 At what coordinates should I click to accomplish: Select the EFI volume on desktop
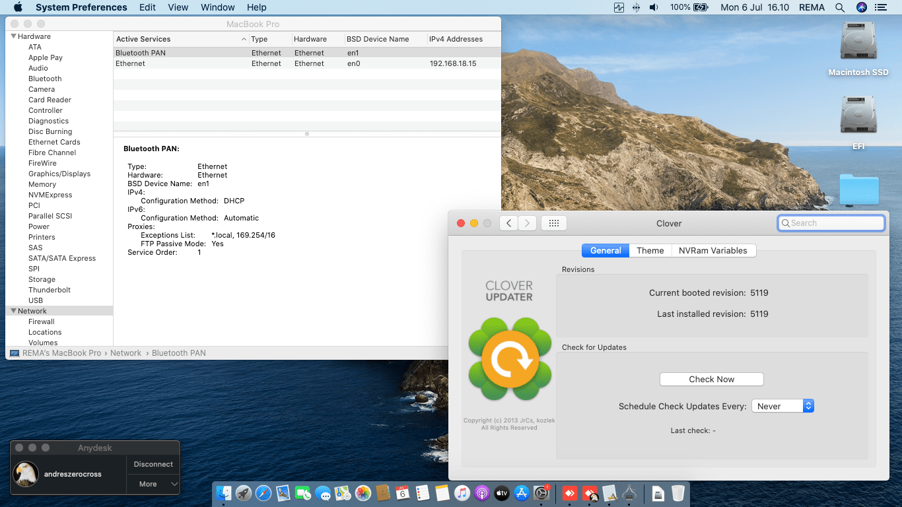point(858,123)
